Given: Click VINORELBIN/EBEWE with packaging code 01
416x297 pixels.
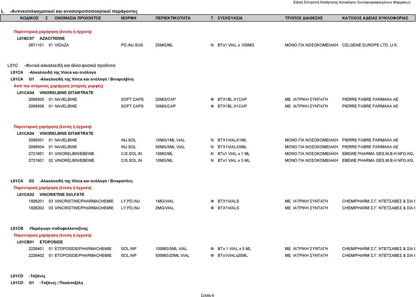Looking at the screenshot, I should [x=74, y=153].
